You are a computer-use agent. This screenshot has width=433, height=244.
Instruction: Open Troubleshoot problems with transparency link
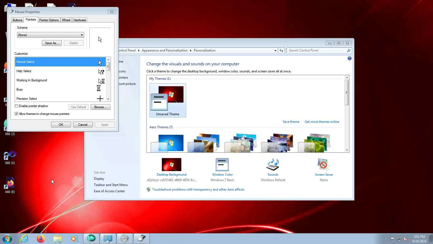point(198,190)
